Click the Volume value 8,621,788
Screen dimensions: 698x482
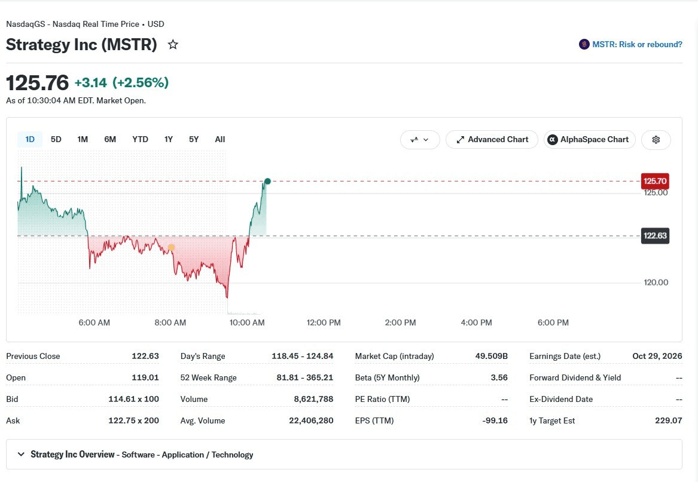pos(313,399)
